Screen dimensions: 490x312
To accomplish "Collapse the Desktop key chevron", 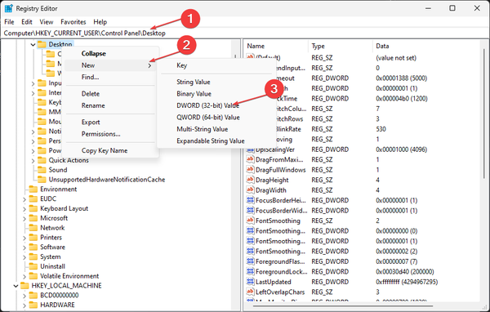I will click(33, 44).
